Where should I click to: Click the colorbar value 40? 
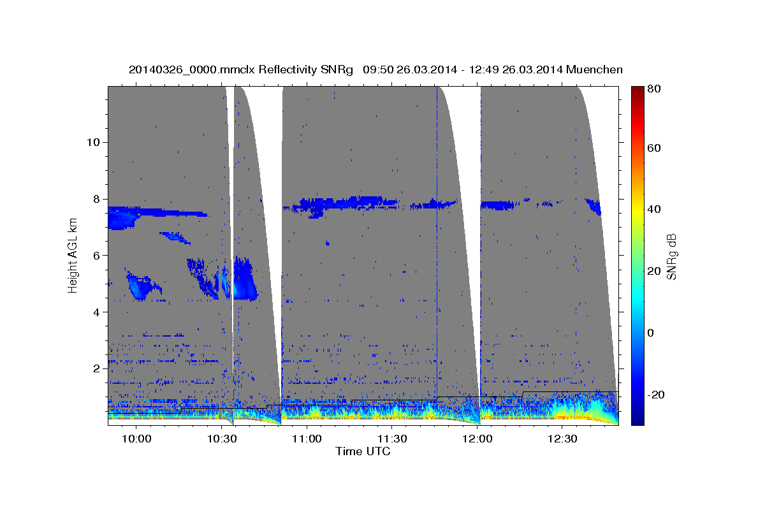click(x=654, y=209)
